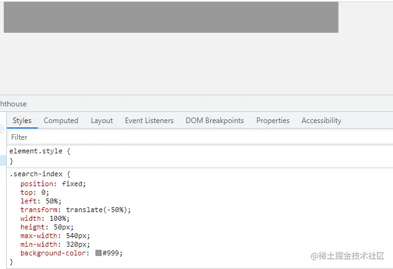Open the Properties tab
This screenshot has height=269, width=393.
coord(273,121)
